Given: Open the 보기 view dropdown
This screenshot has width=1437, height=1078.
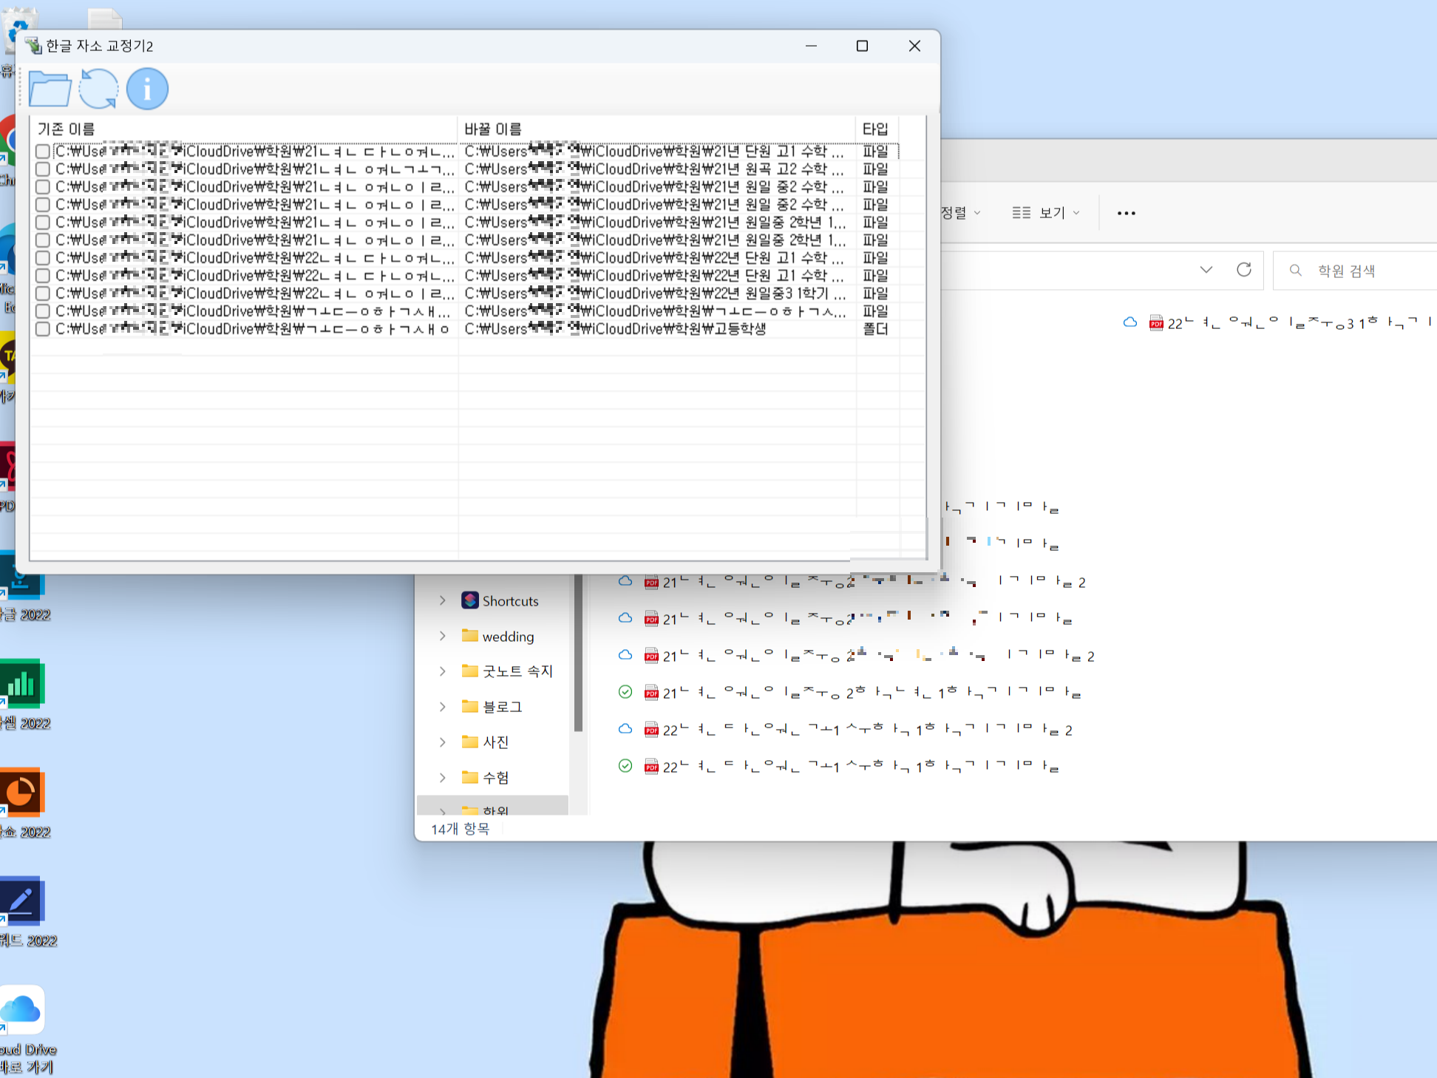Looking at the screenshot, I should pos(1045,213).
